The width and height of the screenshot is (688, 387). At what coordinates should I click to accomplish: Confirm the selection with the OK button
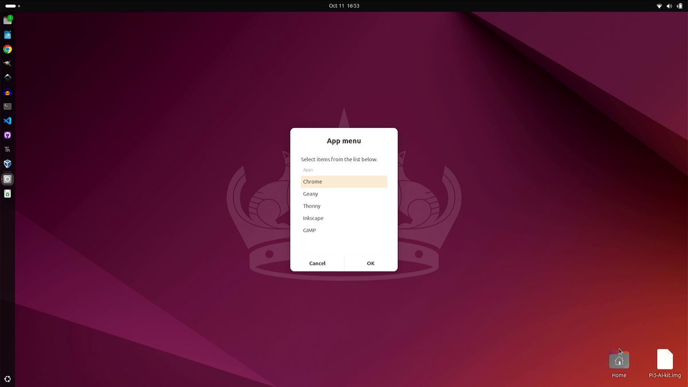pos(370,263)
